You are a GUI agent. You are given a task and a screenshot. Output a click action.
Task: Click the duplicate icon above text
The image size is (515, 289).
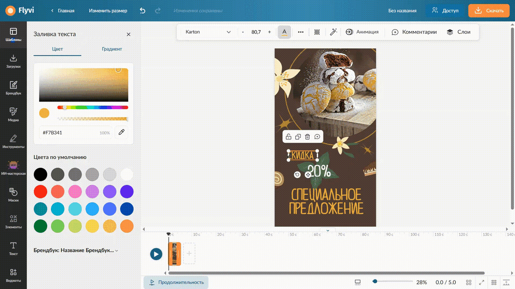(x=298, y=137)
